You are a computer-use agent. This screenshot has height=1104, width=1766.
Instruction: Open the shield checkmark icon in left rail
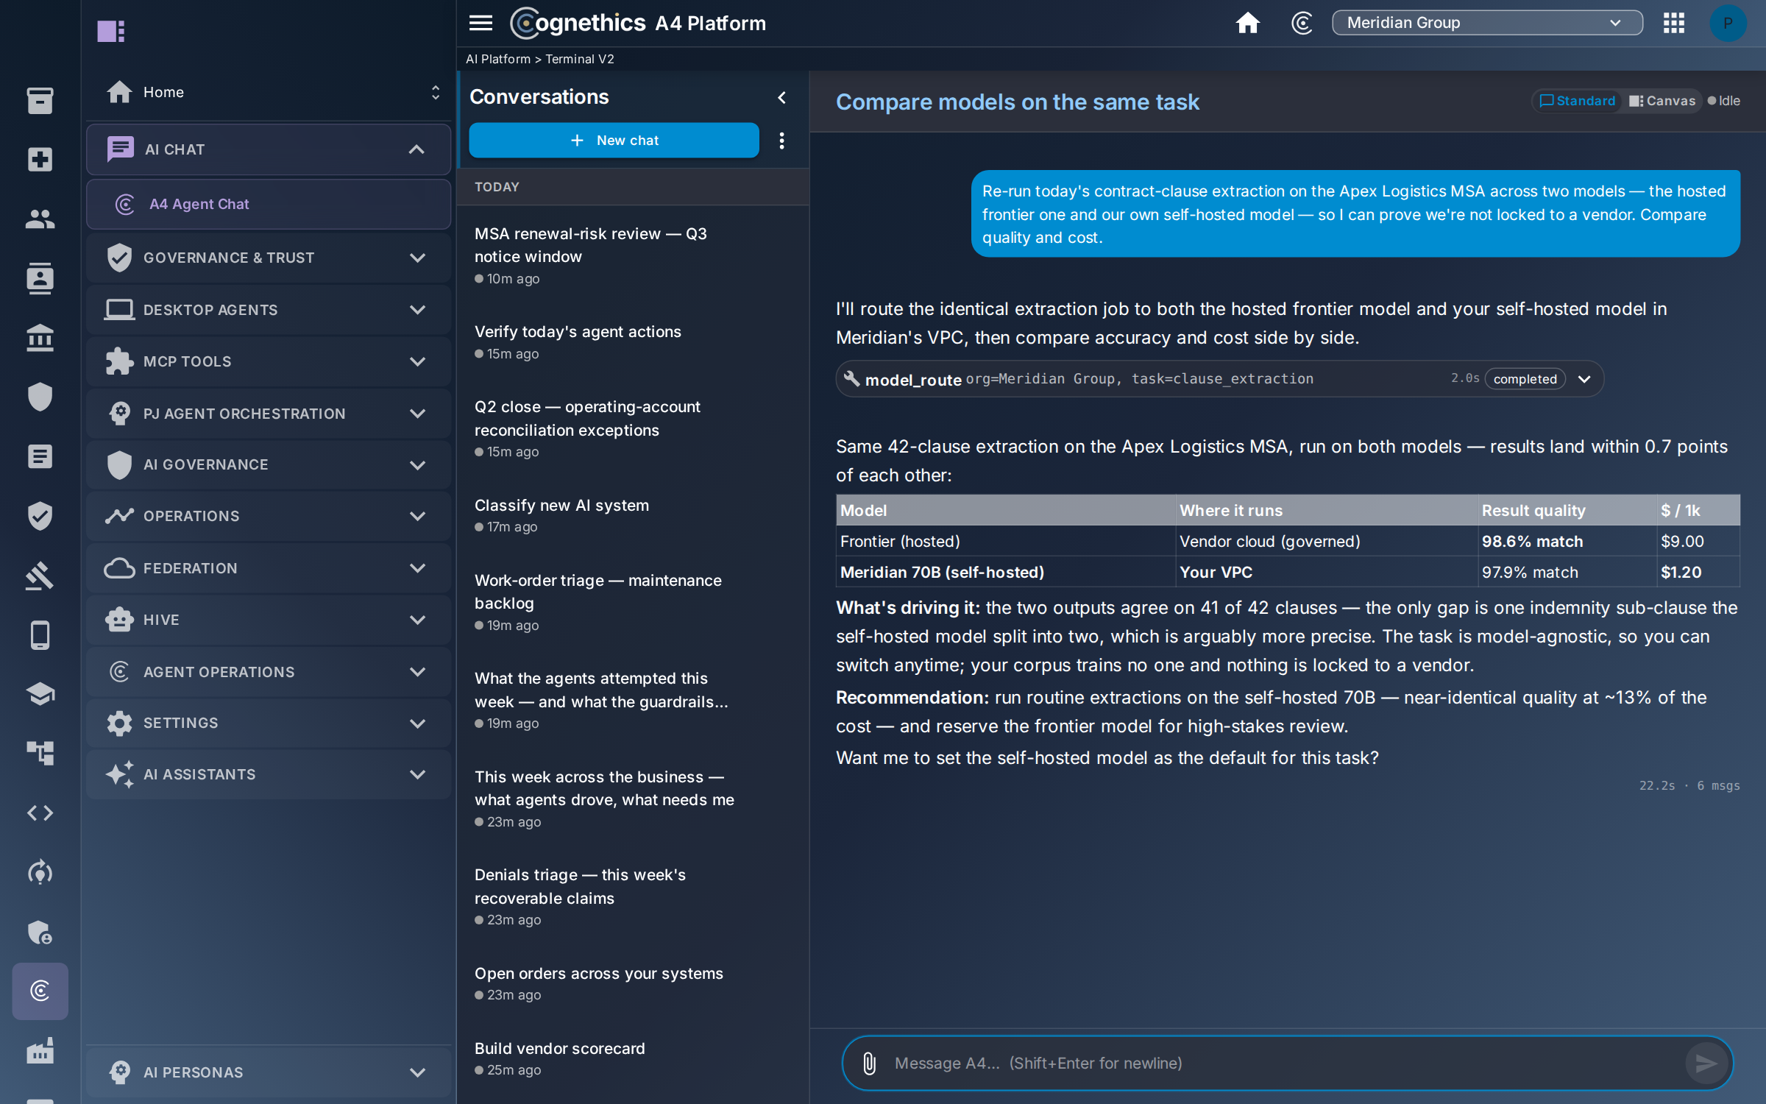[40, 516]
